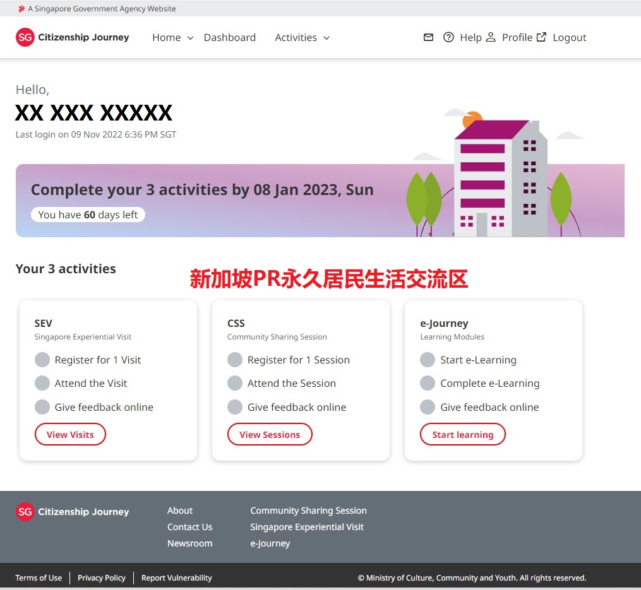Image resolution: width=641 pixels, height=590 pixels.
Task: Click the Logout exit icon
Action: [x=541, y=37]
